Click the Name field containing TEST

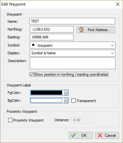pos(72,21)
